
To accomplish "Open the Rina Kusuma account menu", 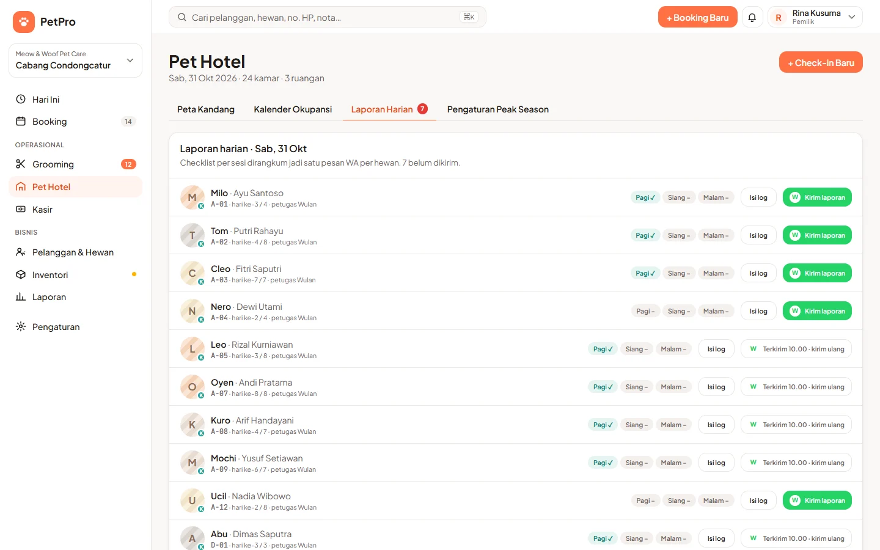I will pyautogui.click(x=815, y=18).
